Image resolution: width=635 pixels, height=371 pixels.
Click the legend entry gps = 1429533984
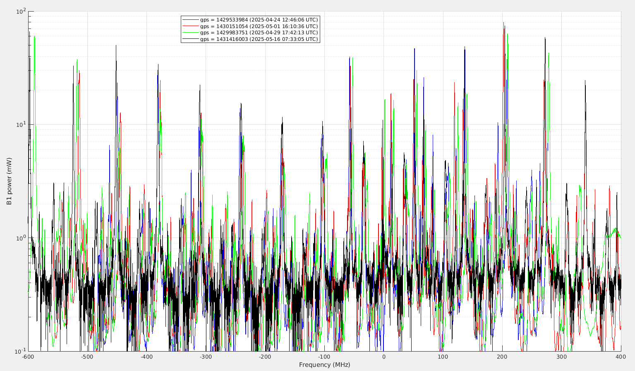click(x=259, y=20)
